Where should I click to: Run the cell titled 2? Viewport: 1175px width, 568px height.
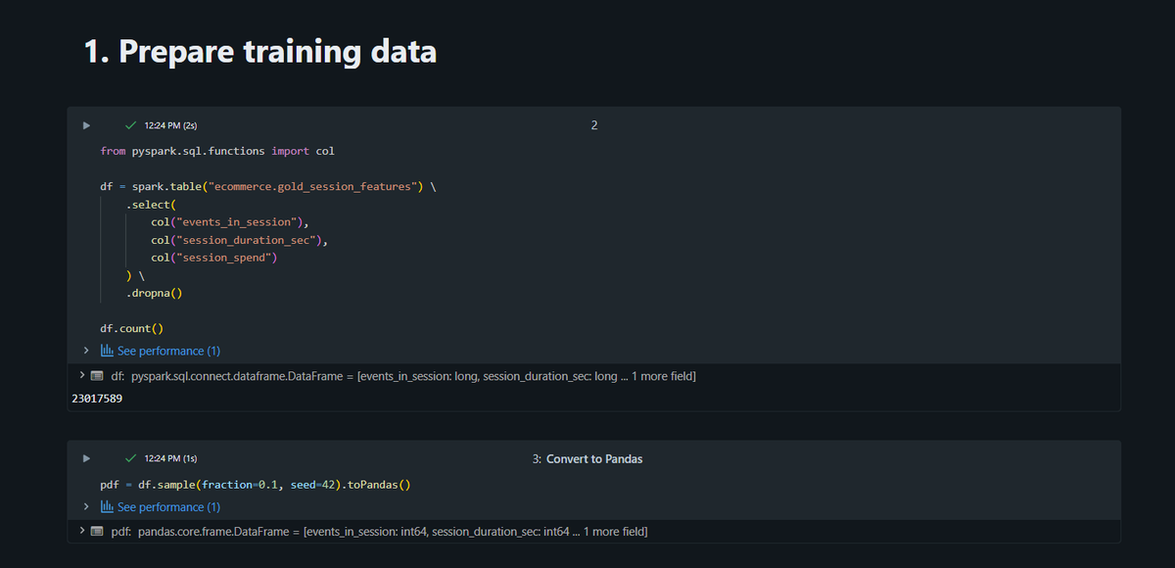point(86,125)
